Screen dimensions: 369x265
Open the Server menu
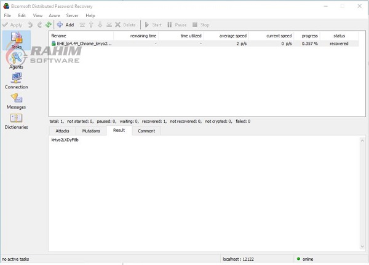72,15
